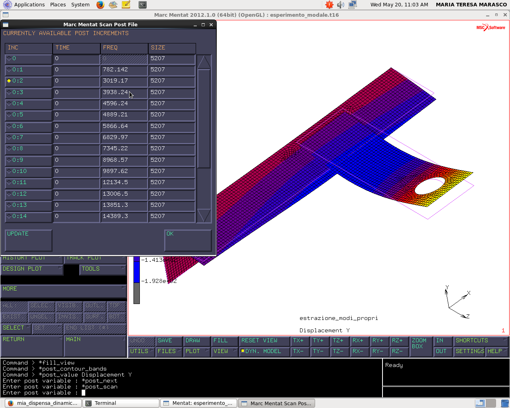Open MARIA TERESA MARASCO user menu
Image resolution: width=510 pixels, height=408 pixels.
[471, 5]
